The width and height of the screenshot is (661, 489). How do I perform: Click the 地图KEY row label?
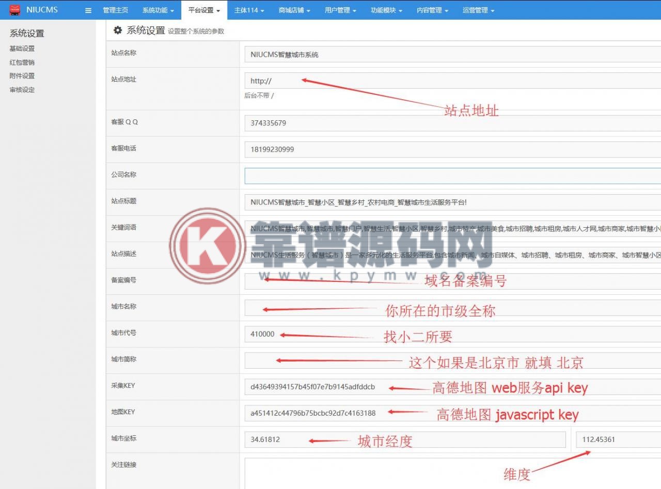click(123, 412)
